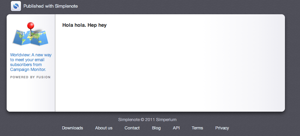Click the 'Simplenote © 2011' copyright text
Viewport: 300px width, 136px height.
(137, 120)
